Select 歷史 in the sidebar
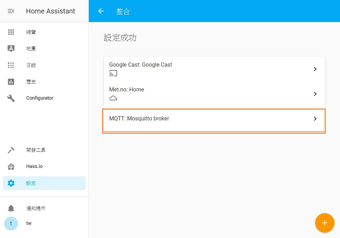 (x=44, y=81)
